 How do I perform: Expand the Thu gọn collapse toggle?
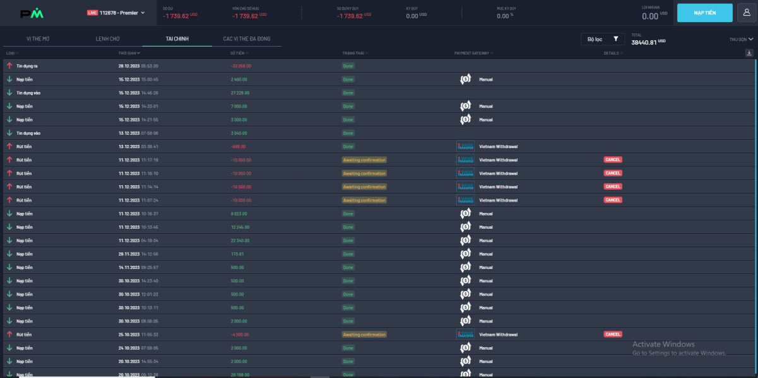click(x=741, y=39)
